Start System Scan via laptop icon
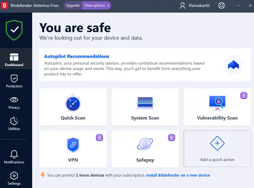The width and height of the screenshot is (254, 188). [145, 103]
